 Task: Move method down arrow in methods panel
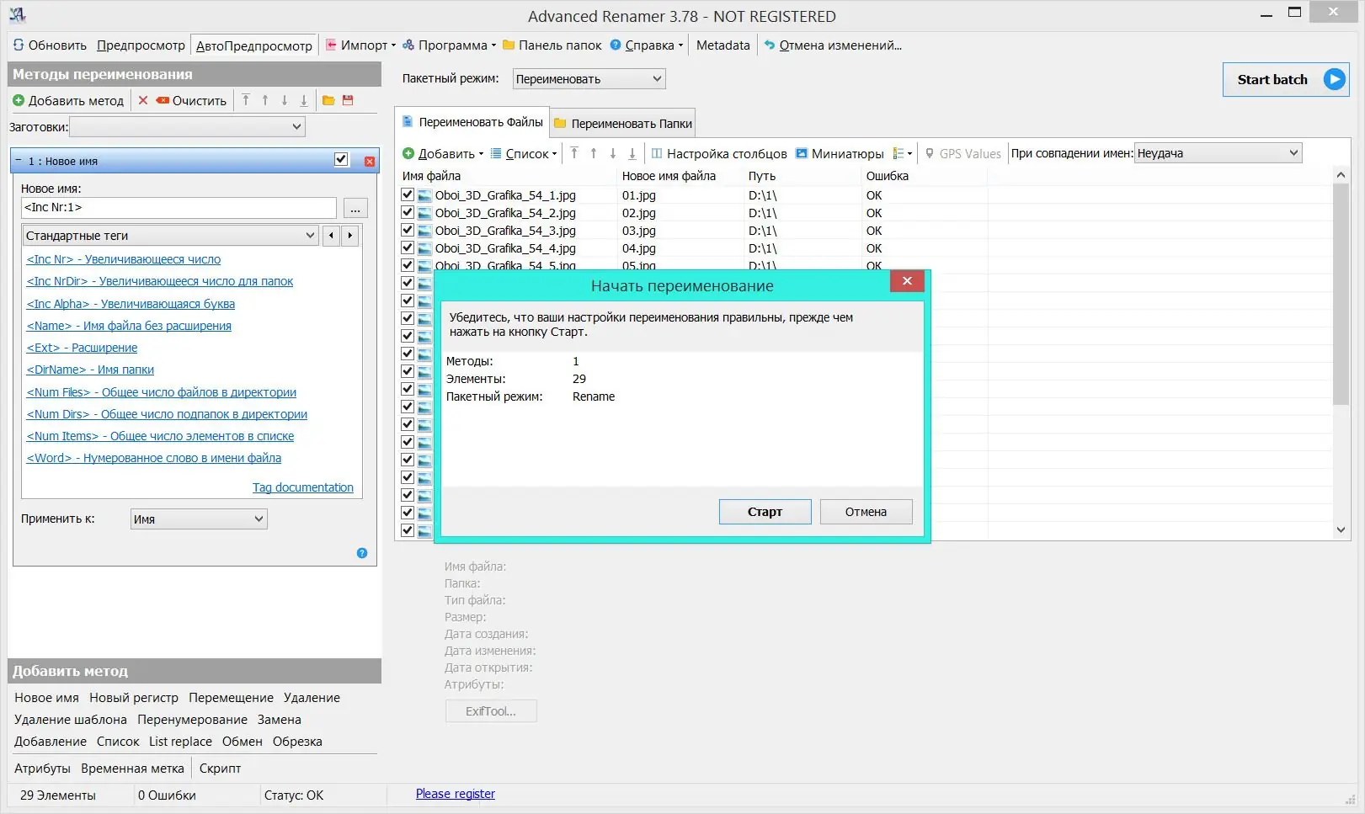[285, 100]
